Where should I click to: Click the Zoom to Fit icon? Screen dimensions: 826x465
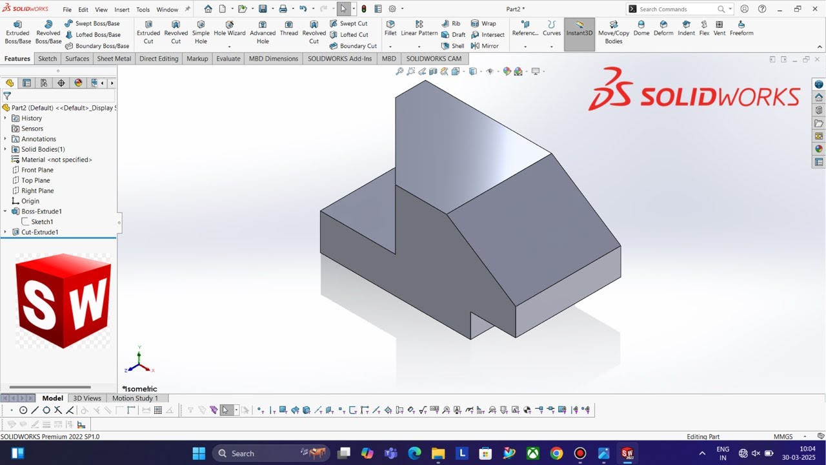[x=400, y=72]
